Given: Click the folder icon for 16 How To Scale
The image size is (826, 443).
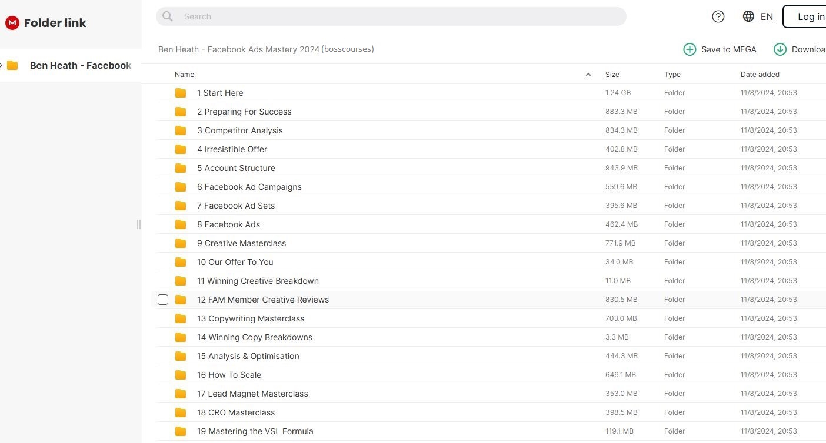Looking at the screenshot, I should point(181,375).
